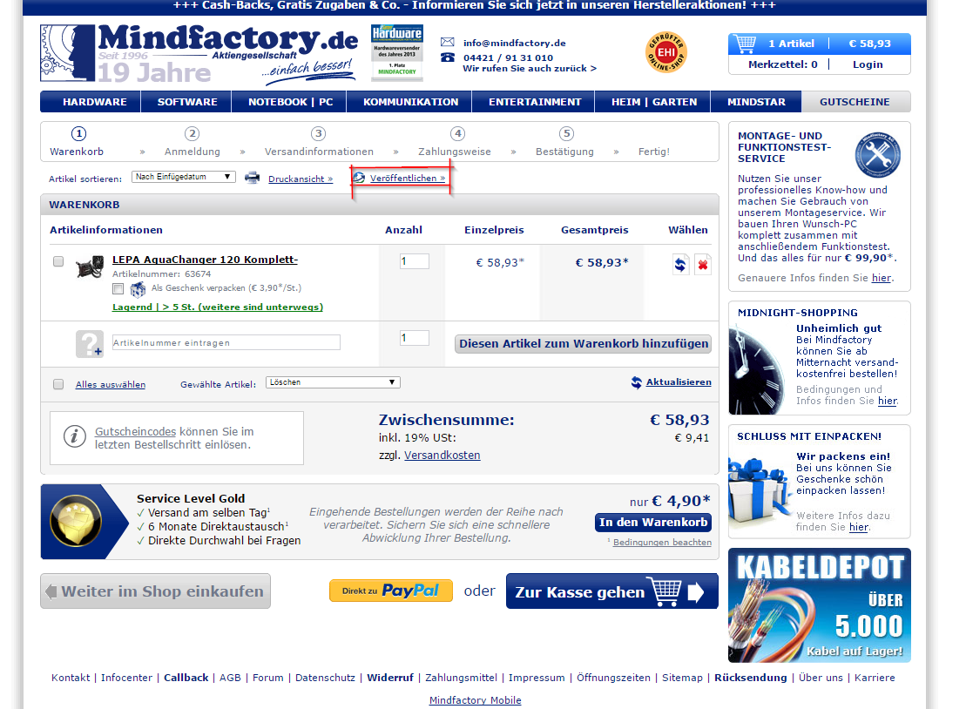Click Zur Kasse gehen button
966x709 pixels.
[611, 591]
